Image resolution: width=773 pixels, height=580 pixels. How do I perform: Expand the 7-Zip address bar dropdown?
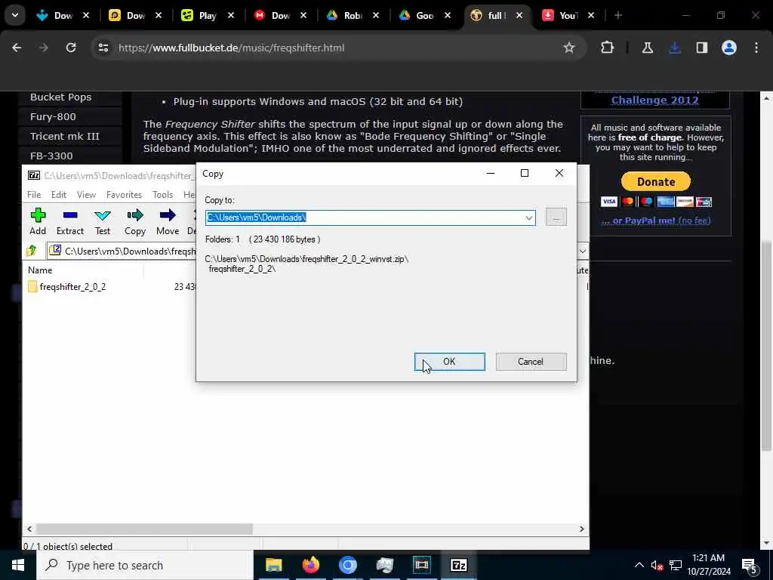pos(582,251)
